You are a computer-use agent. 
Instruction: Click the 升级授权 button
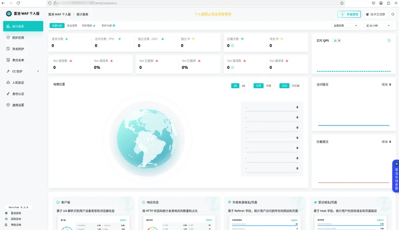[x=349, y=14]
